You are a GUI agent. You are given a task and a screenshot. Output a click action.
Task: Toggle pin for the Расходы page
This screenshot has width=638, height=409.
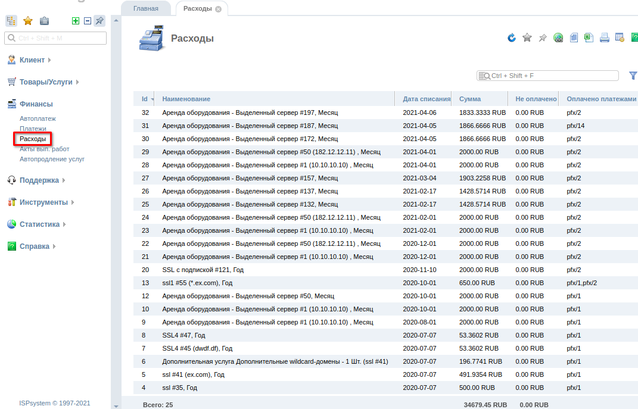[543, 38]
